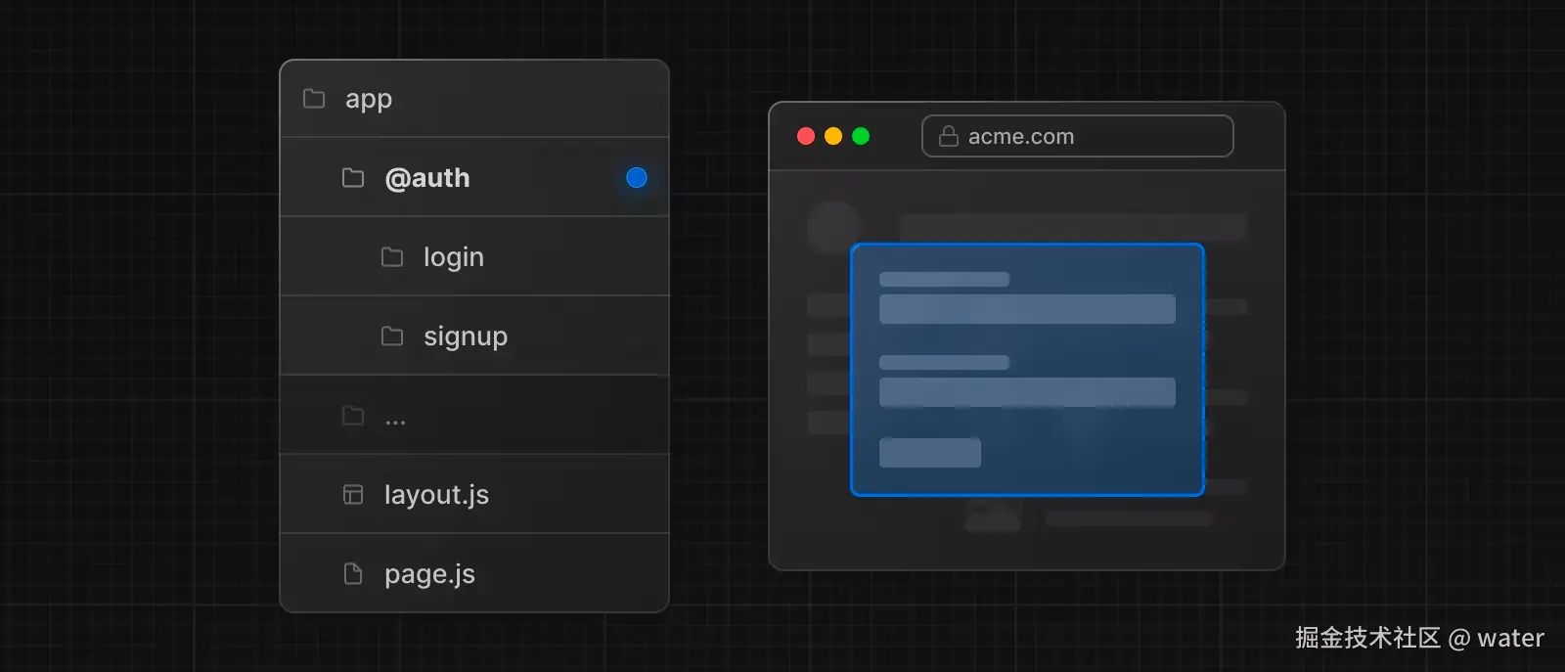Click the ellipsis text in tree
The height and width of the screenshot is (672, 1565).
[x=395, y=423]
